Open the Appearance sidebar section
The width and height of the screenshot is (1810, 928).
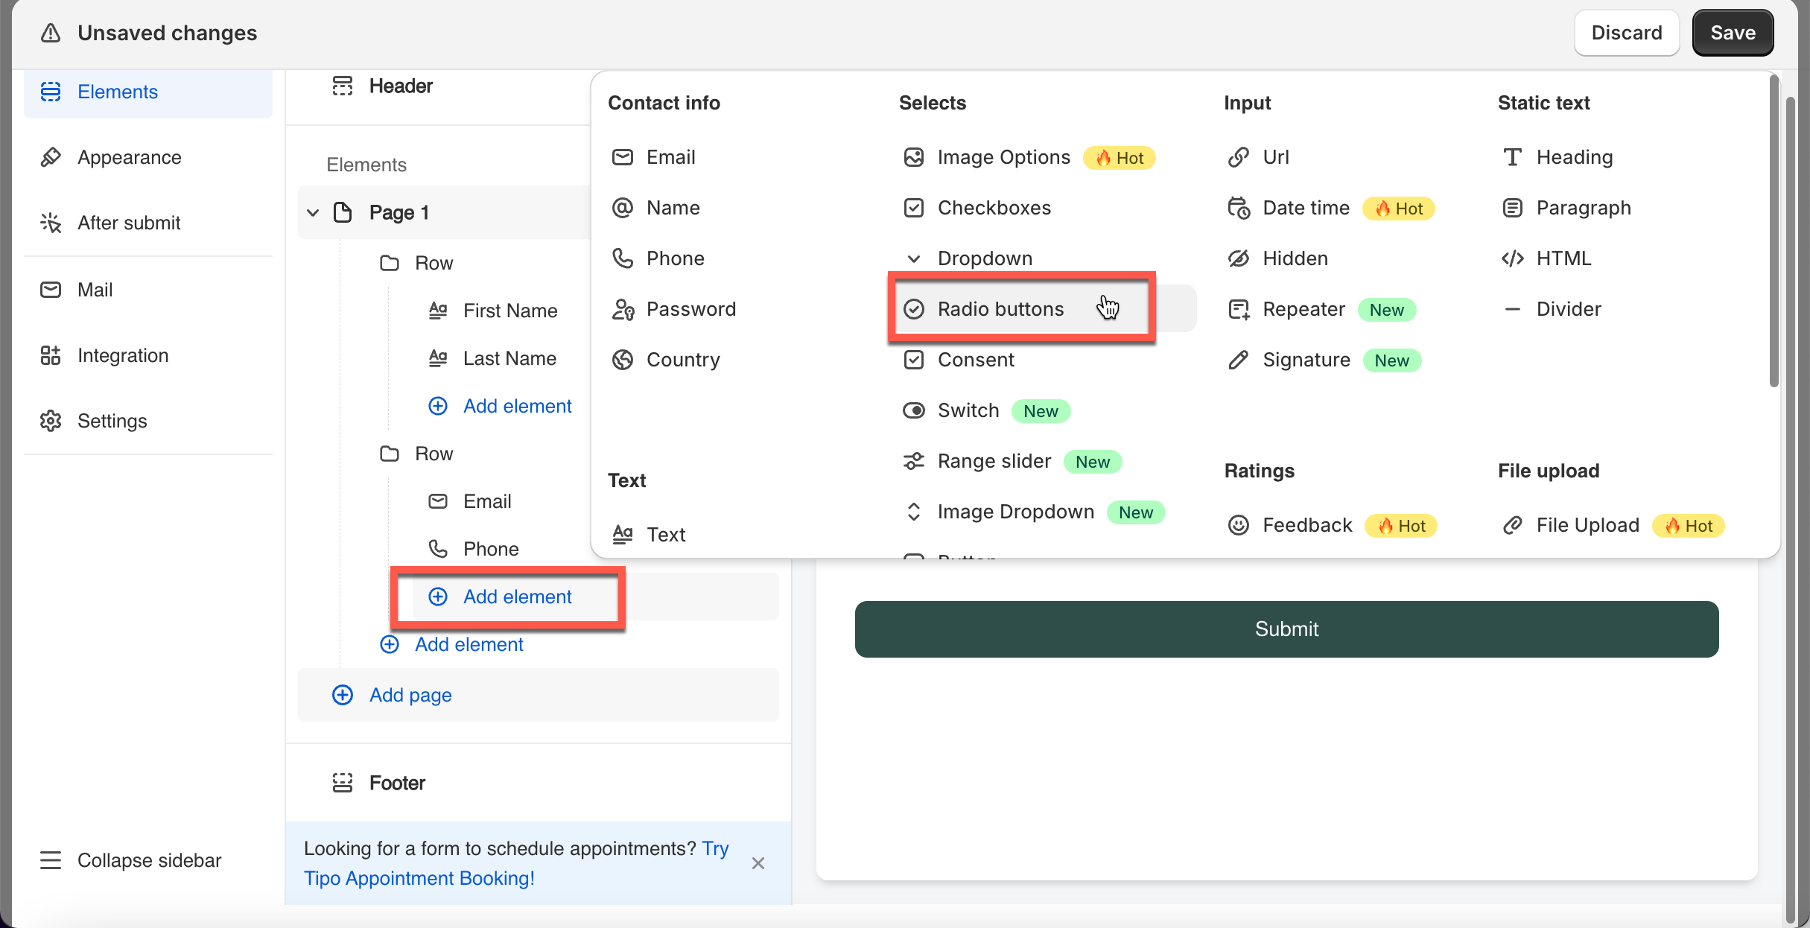130,157
